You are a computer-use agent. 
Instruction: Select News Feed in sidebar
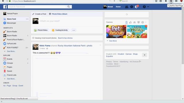11,19
